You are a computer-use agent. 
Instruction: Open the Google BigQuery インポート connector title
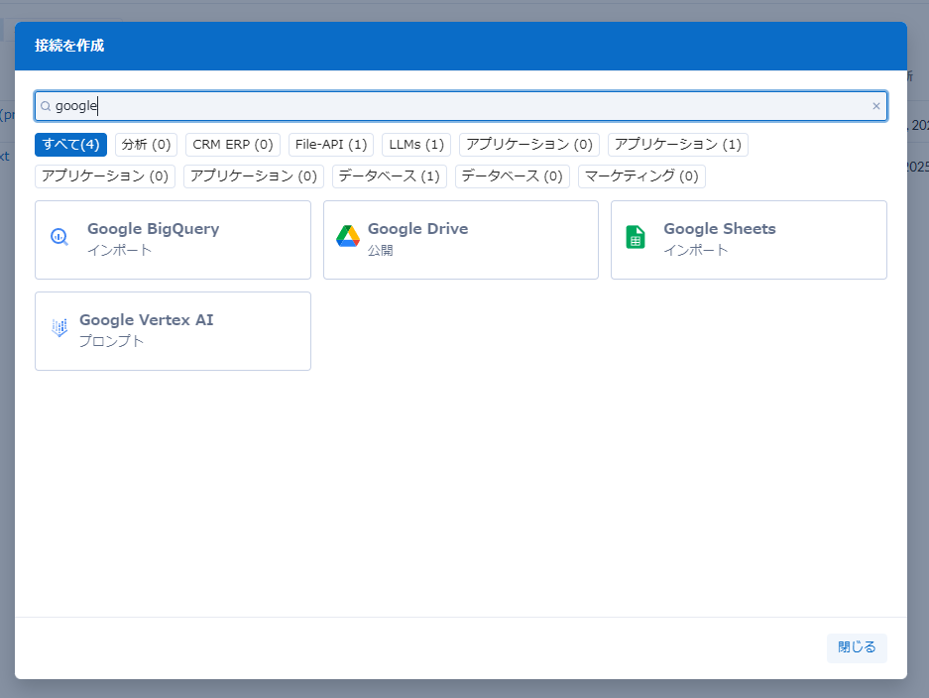(x=153, y=229)
